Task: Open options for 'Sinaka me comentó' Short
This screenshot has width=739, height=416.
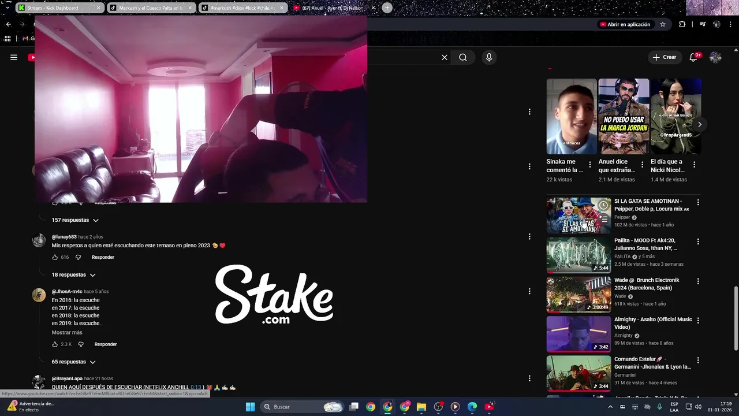Action: coord(590,165)
